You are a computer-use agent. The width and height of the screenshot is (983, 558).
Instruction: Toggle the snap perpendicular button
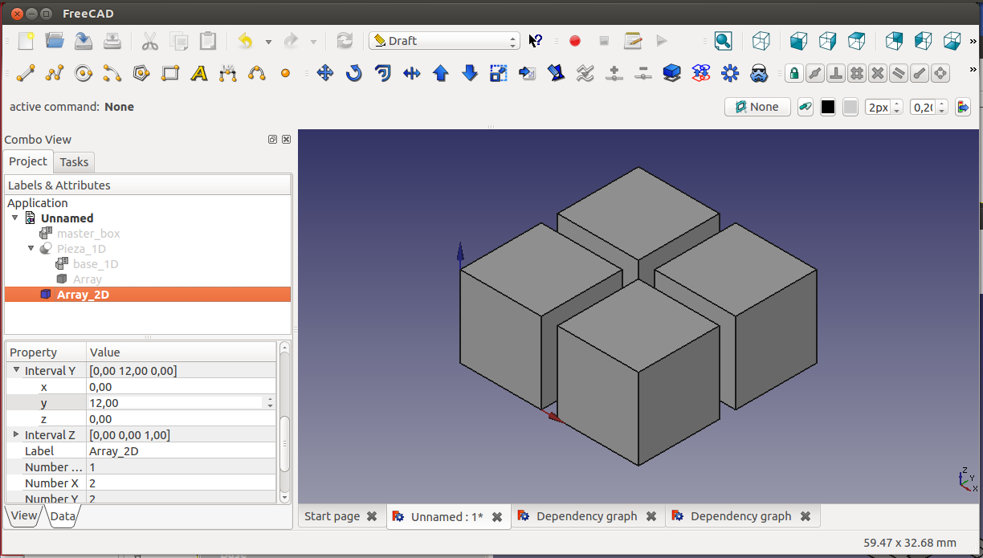click(x=836, y=74)
